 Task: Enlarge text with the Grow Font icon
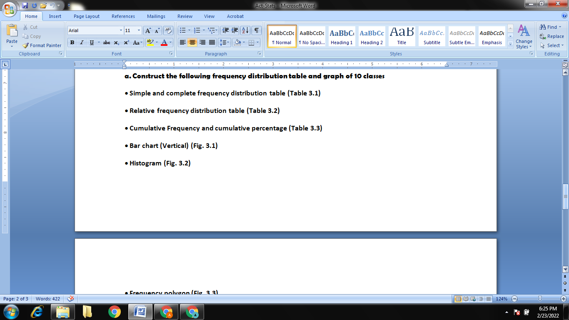[148, 30]
